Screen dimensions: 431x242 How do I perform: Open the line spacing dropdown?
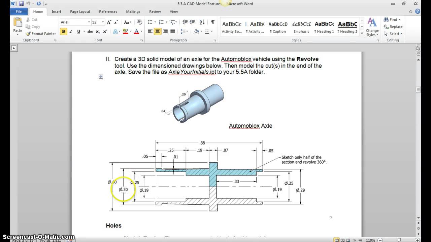point(187,32)
